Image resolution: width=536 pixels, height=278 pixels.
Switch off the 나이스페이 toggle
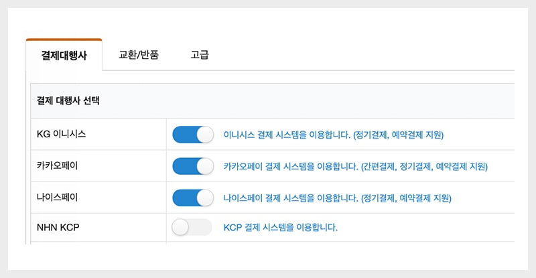coord(192,198)
